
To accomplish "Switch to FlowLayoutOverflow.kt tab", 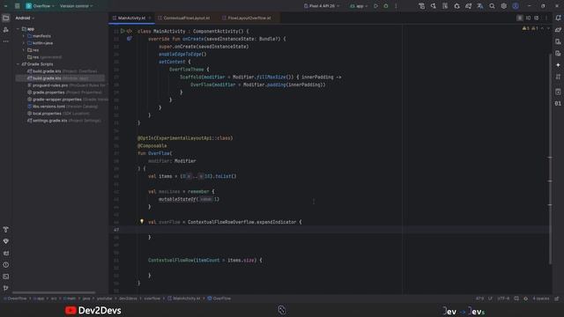I will 249,18.
